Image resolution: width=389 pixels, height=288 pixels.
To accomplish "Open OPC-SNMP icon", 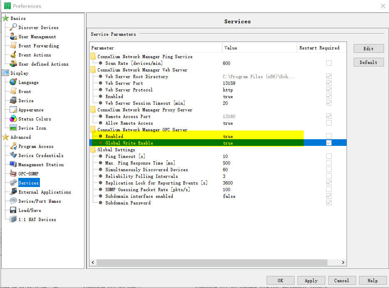I will (13, 173).
